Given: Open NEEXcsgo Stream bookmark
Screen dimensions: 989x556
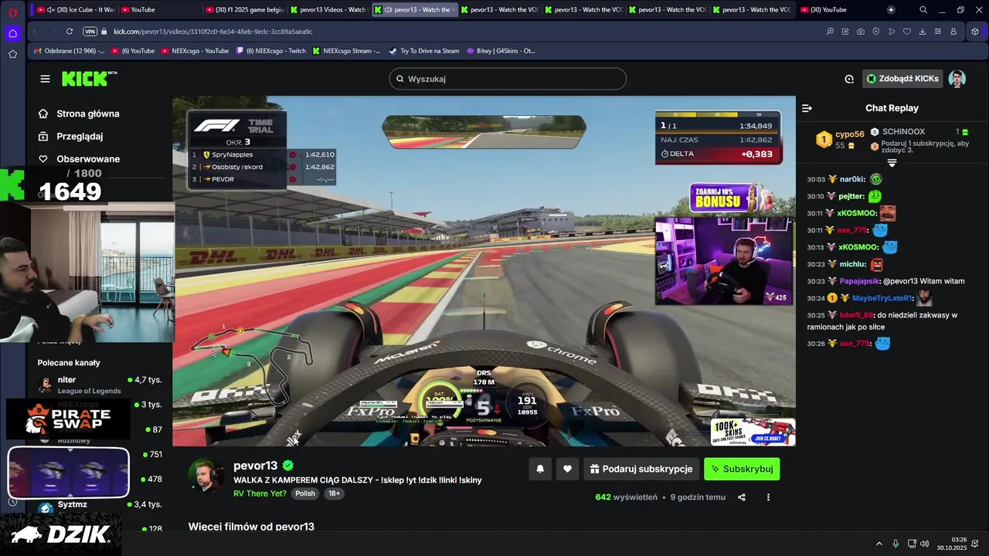Looking at the screenshot, I should [346, 51].
